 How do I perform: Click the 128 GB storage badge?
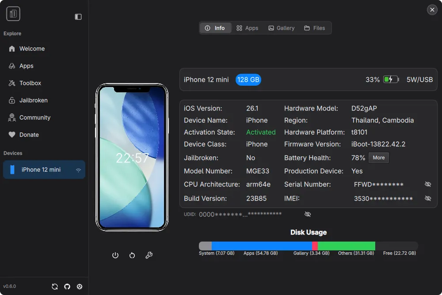248,80
